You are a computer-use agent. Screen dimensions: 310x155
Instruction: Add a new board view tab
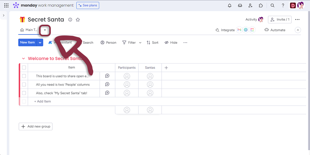[x=45, y=30]
